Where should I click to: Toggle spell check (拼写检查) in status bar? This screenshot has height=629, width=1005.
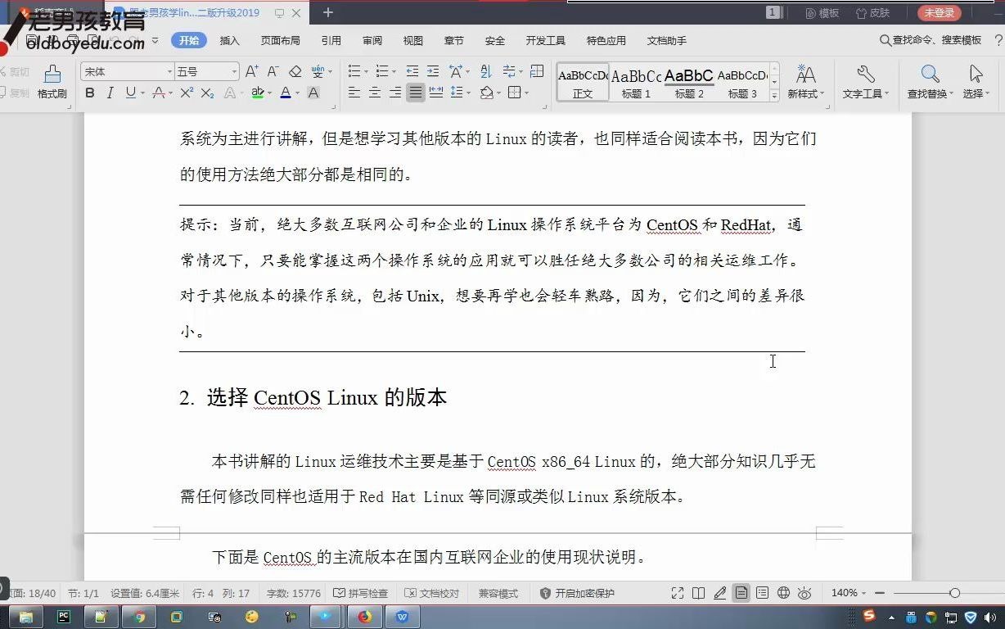(x=361, y=593)
